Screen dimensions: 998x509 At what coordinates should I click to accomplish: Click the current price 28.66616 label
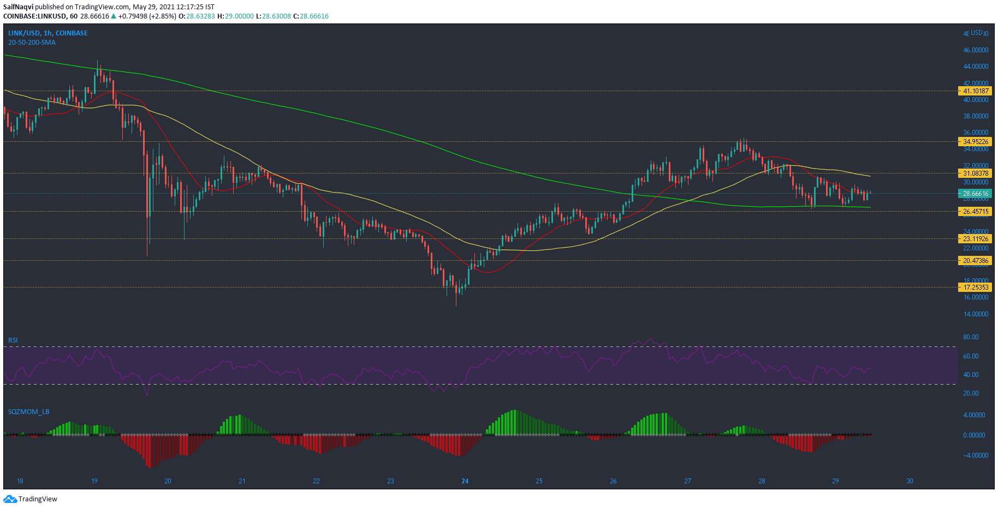tap(975, 194)
